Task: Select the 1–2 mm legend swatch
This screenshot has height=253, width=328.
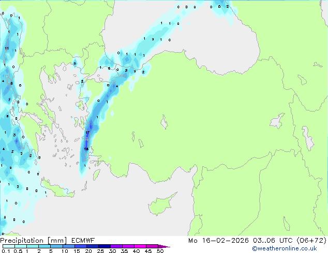Action: point(33,246)
